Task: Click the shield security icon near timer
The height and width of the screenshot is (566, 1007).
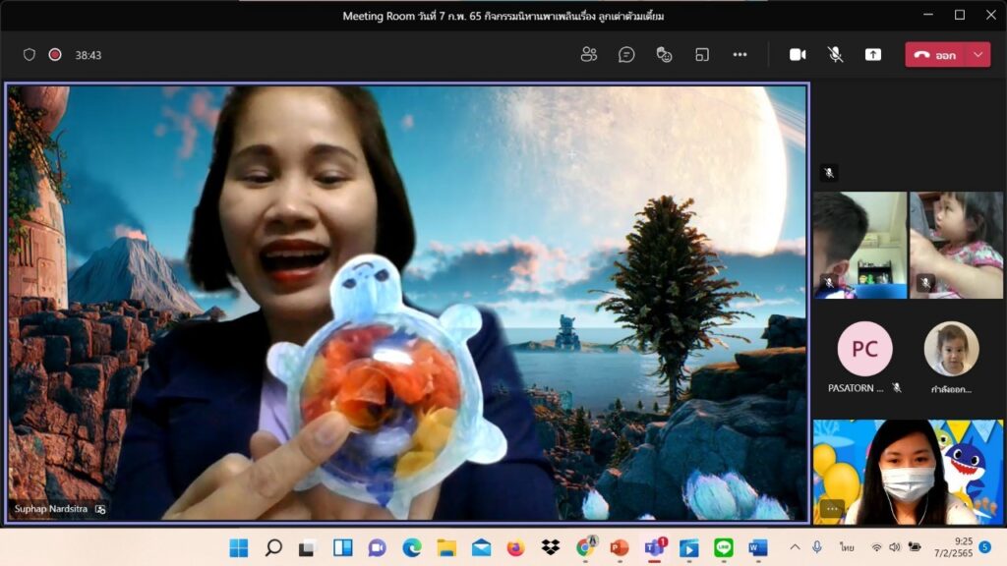Action: (x=30, y=55)
